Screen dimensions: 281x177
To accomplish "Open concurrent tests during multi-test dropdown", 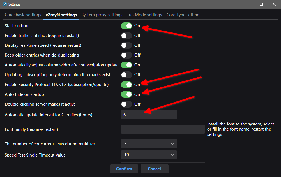I will tap(149, 144).
